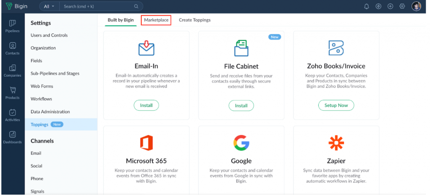Click the plus icon to add record

pyautogui.click(x=390, y=6)
